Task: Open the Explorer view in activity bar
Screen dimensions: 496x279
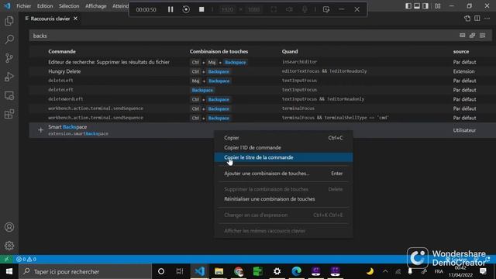Action: [x=9, y=21]
